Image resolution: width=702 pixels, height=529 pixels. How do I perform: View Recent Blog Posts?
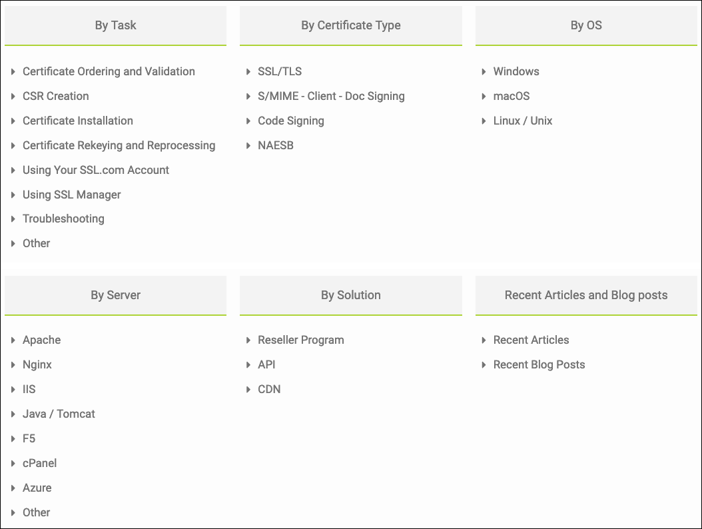(539, 364)
